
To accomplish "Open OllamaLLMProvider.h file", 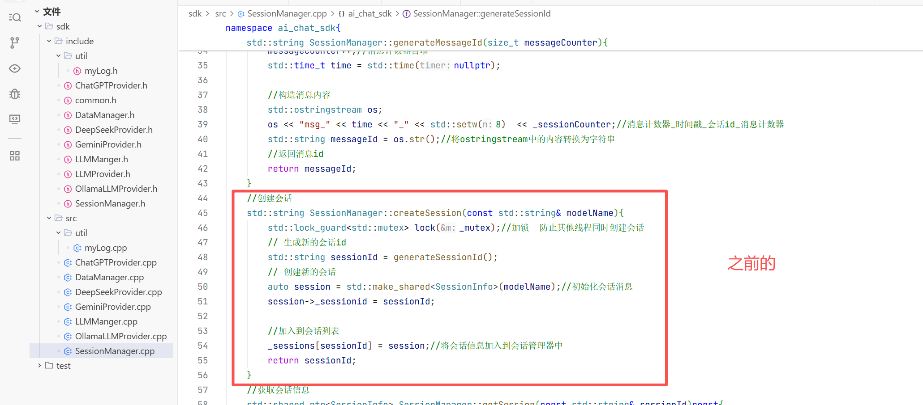I will [x=116, y=189].
